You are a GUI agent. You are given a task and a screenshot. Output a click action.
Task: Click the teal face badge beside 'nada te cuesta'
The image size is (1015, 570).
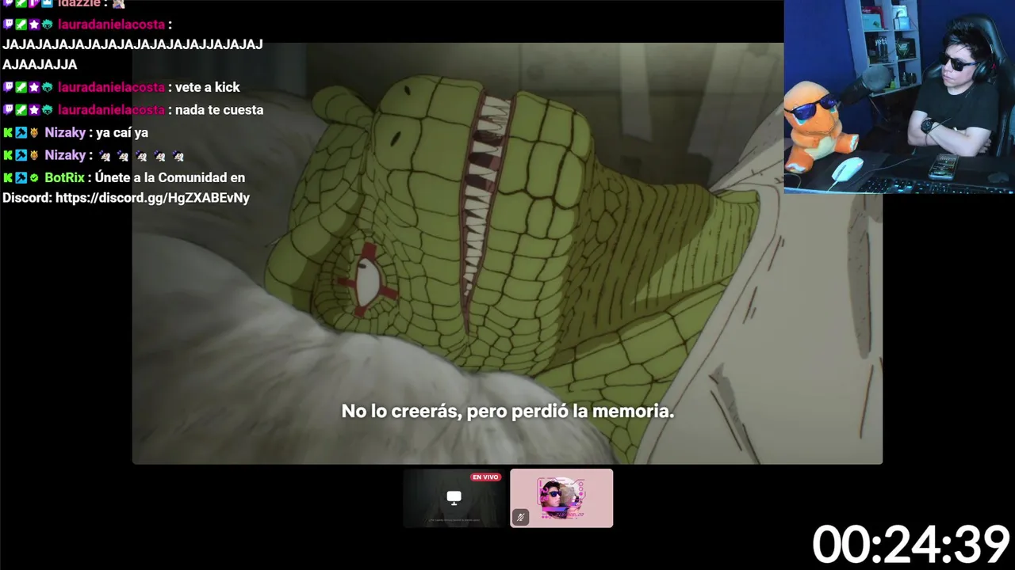click(47, 110)
